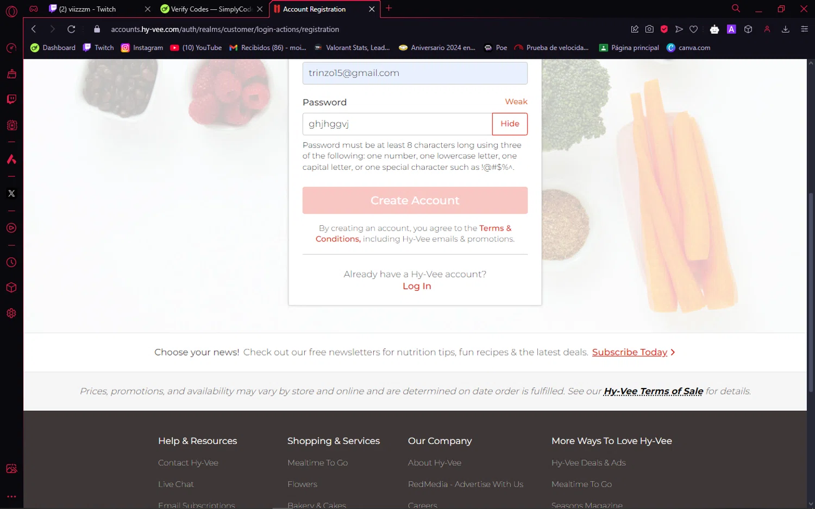
Task: Open the Aniversario 2024 bookmark
Action: 437,48
